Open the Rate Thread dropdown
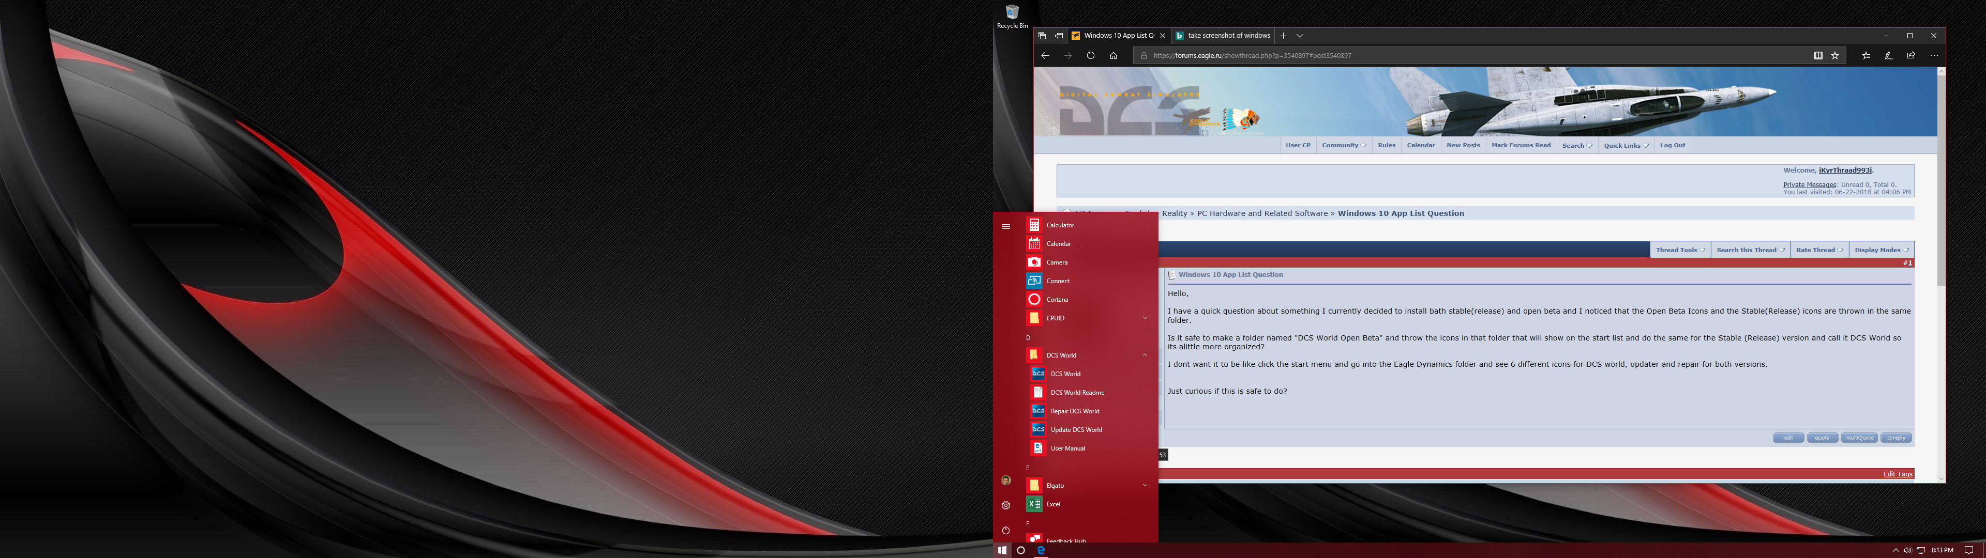Image resolution: width=1986 pixels, height=558 pixels. pos(1819,250)
